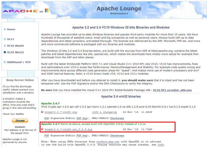Viewport: 207px width, 147px height.
Task: Click the blue square beside Home
Action: 5,29
